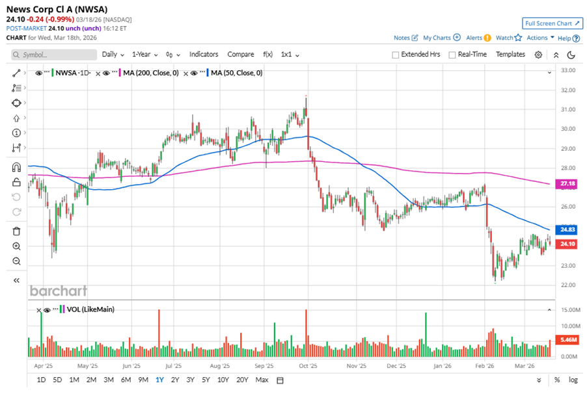Choose the shapes drawing tool
This screenshot has width=587, height=394.
pyautogui.click(x=16, y=103)
